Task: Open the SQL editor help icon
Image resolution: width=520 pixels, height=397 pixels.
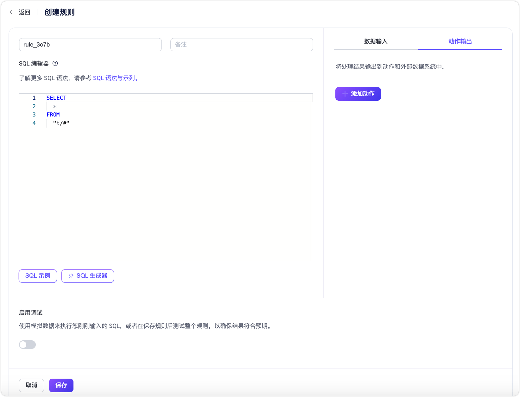Action: pyautogui.click(x=55, y=63)
